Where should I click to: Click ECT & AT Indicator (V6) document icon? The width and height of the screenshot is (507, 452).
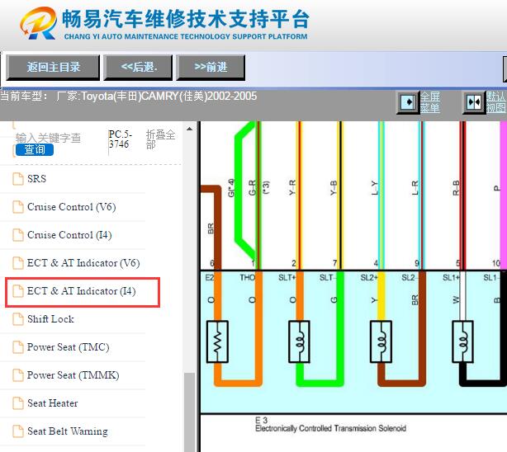[18, 263]
